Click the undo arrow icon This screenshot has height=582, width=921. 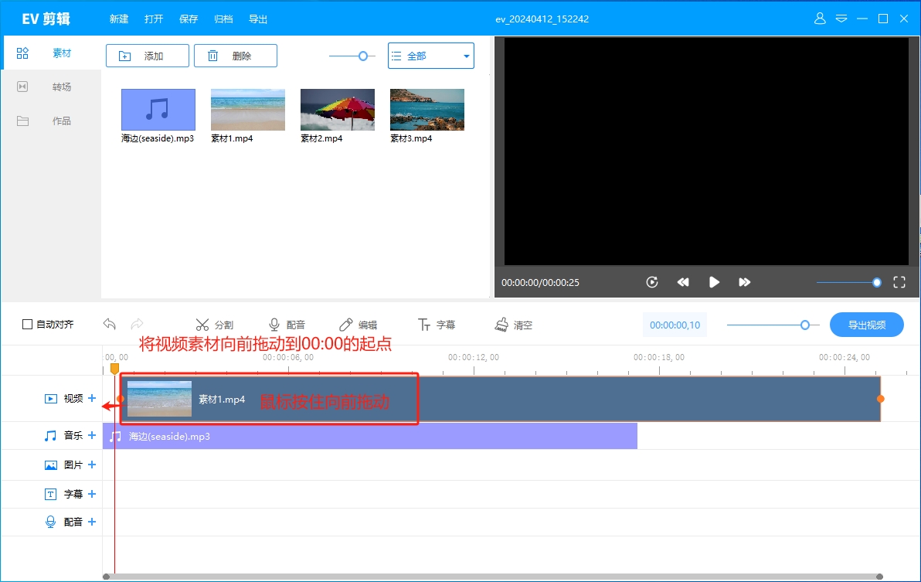109,324
